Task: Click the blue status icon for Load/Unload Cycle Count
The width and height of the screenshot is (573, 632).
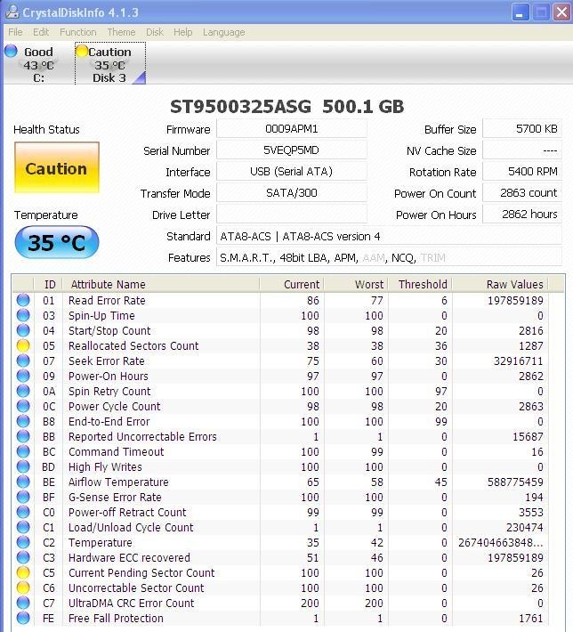Action: tap(23, 527)
